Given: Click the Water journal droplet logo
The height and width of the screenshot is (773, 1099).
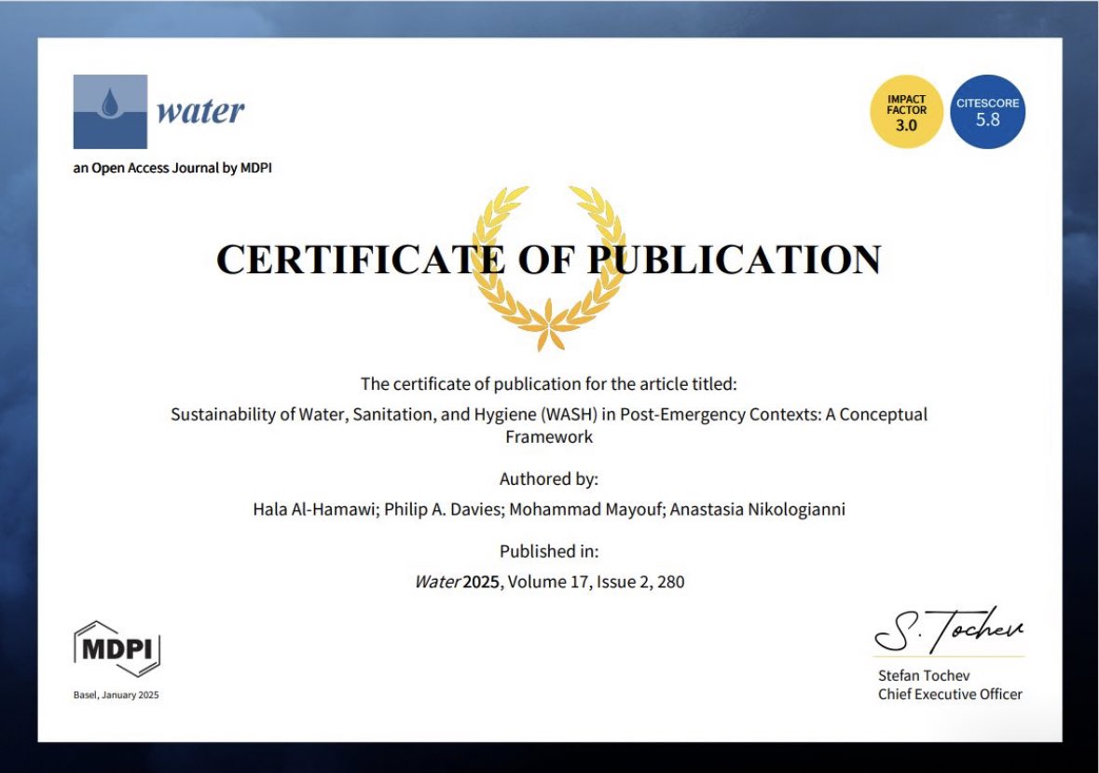Looking at the screenshot, I should [110, 112].
